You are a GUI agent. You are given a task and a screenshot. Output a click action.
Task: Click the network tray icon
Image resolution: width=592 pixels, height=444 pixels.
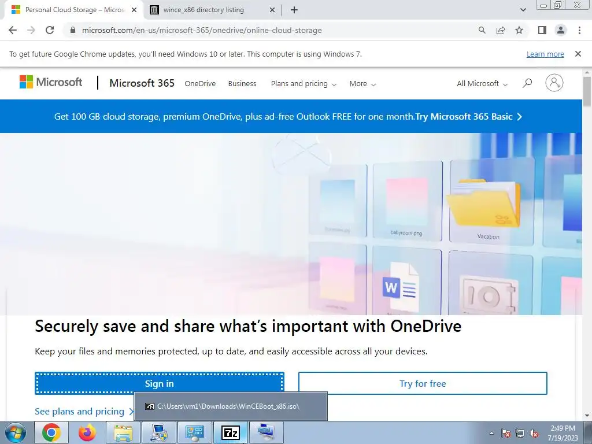pyautogui.click(x=520, y=433)
